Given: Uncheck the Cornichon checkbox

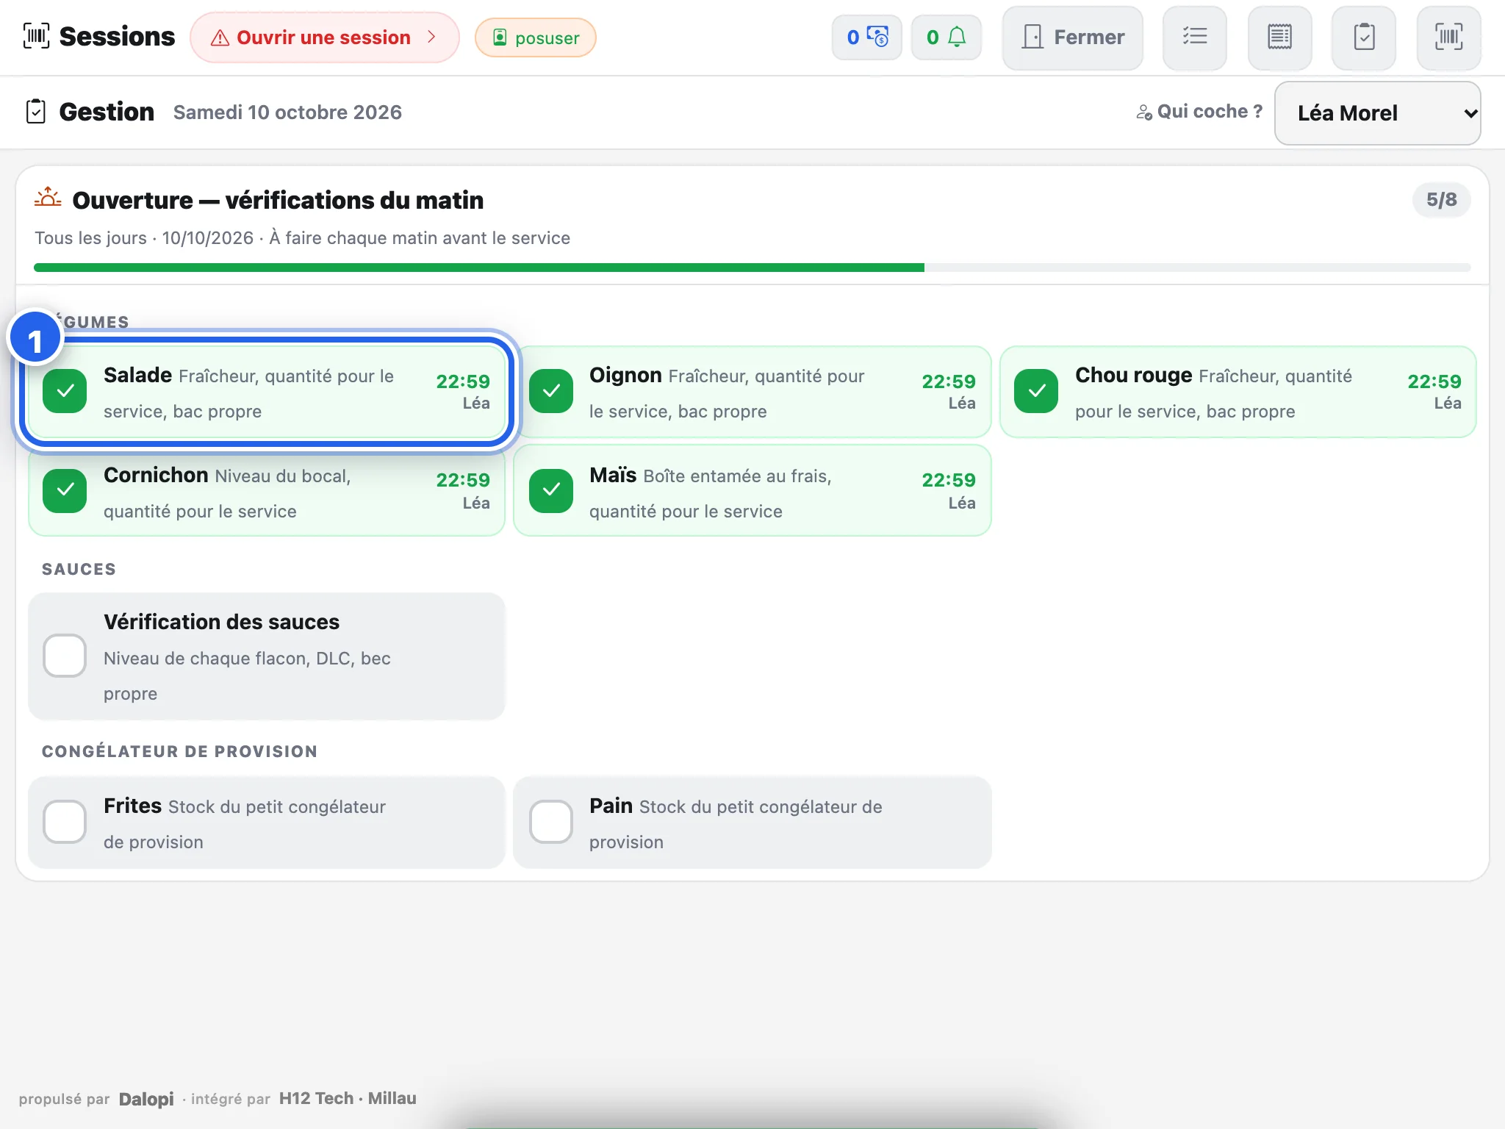Looking at the screenshot, I should (65, 490).
